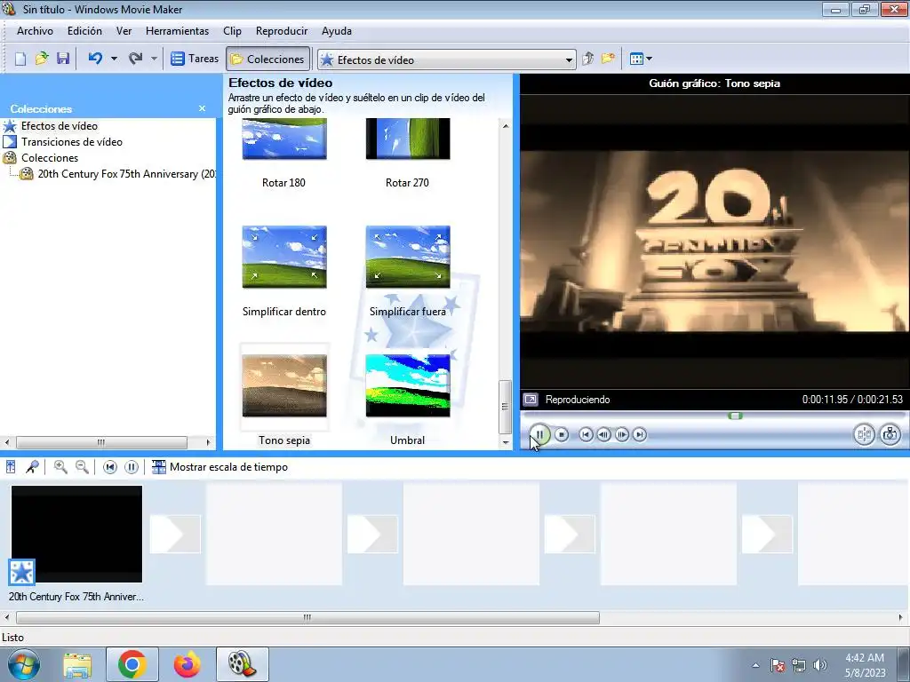910x682 pixels.
Task: Select the Simplificar dentro effect thumbnail
Action: point(283,257)
